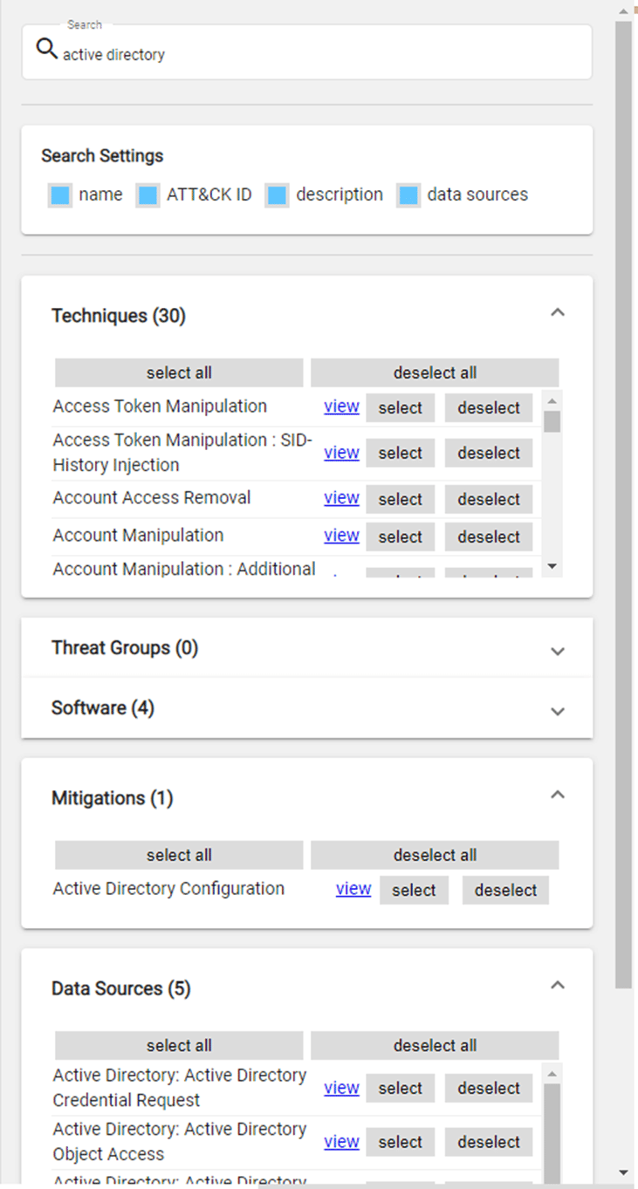The image size is (638, 1189).
Task: Toggle the ATT&CK ID checkbox
Action: (x=148, y=195)
